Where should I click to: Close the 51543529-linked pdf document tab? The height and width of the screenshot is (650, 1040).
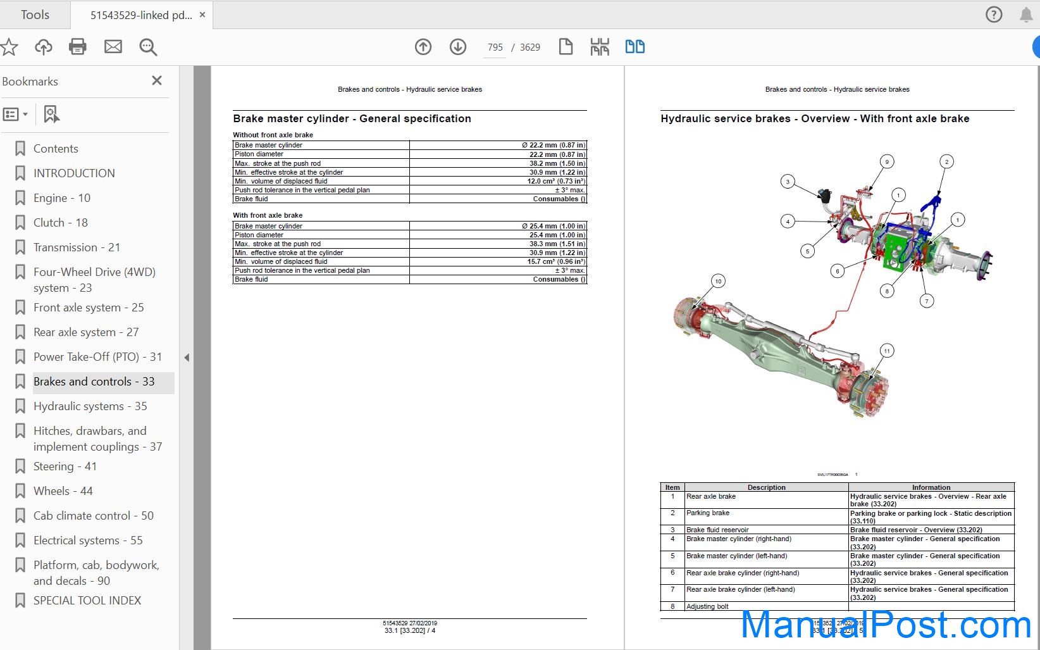coord(202,15)
